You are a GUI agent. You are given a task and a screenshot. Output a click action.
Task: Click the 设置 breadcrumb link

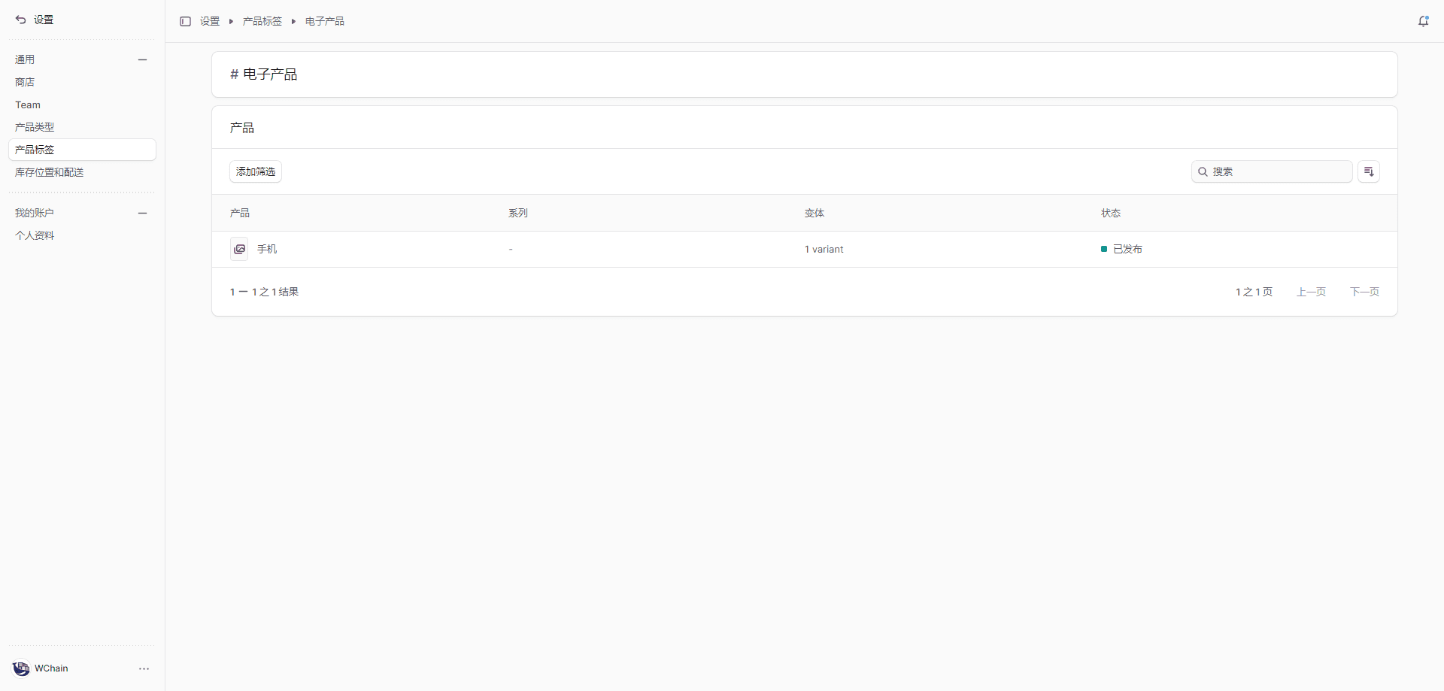[x=210, y=21]
